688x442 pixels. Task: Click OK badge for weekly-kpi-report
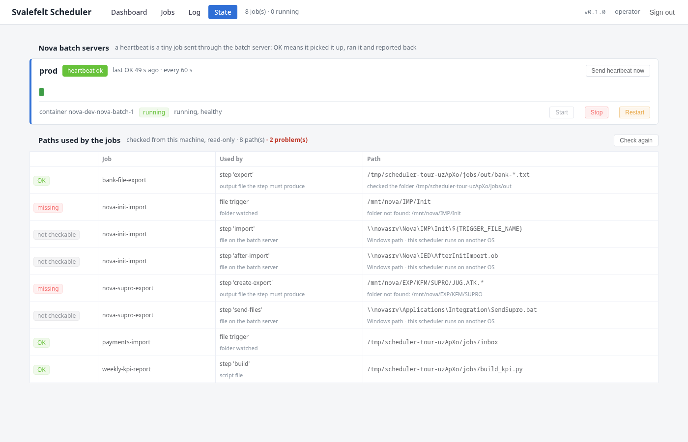(x=41, y=370)
